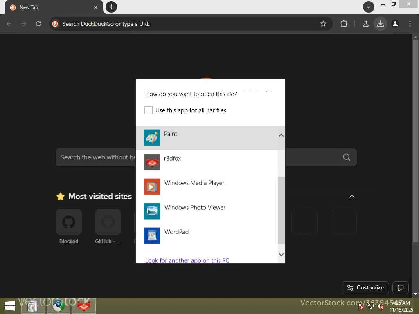Viewport: 419px width, 314px height.
Task: Open the browser three-dot menu
Action: coord(410,24)
